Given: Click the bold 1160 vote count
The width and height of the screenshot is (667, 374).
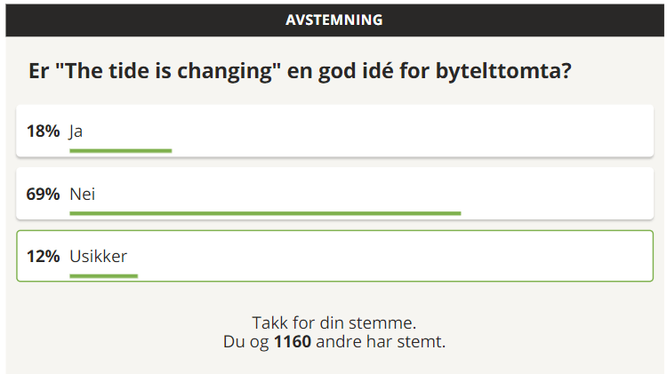Looking at the screenshot, I should [293, 341].
